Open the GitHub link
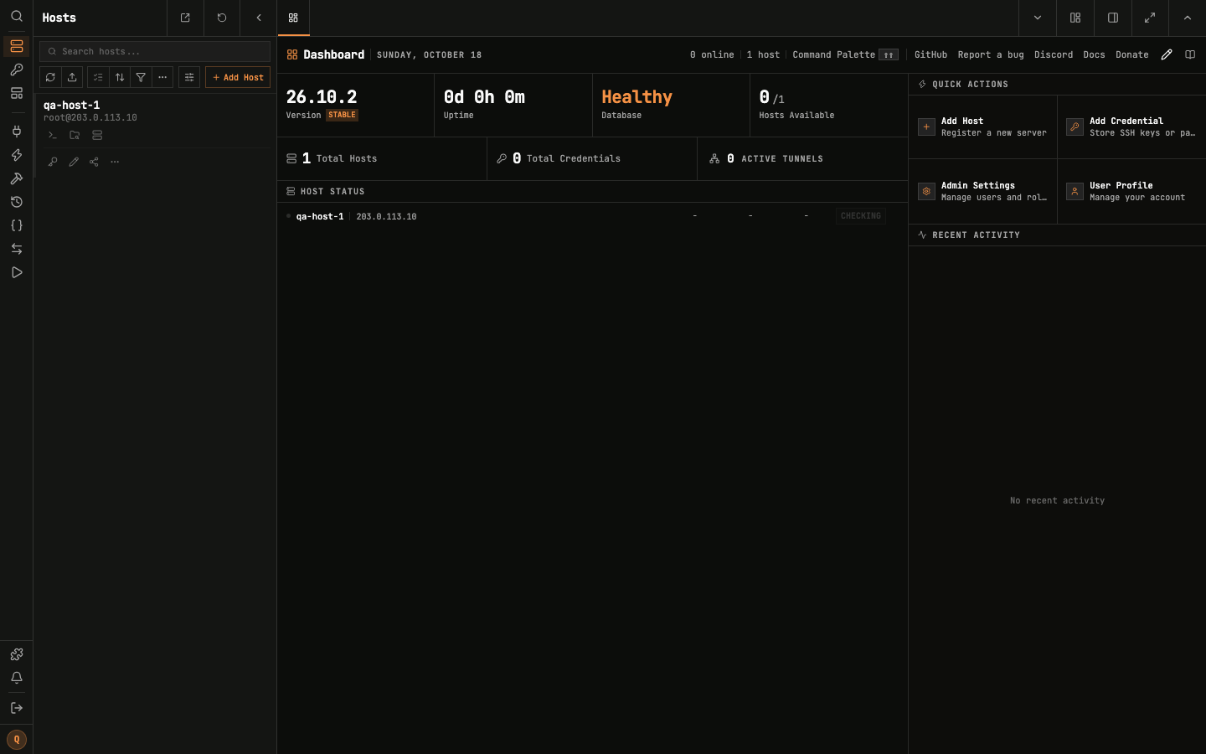This screenshot has width=1206, height=754. pyautogui.click(x=930, y=54)
